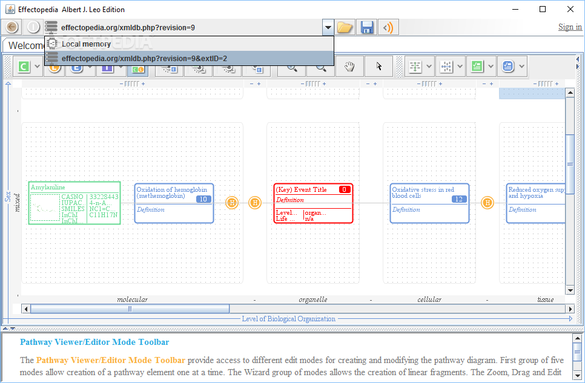Click the arrowhead at end of Biological Organization axis
Screen dimensions: 585x383
pyautogui.click(x=570, y=319)
